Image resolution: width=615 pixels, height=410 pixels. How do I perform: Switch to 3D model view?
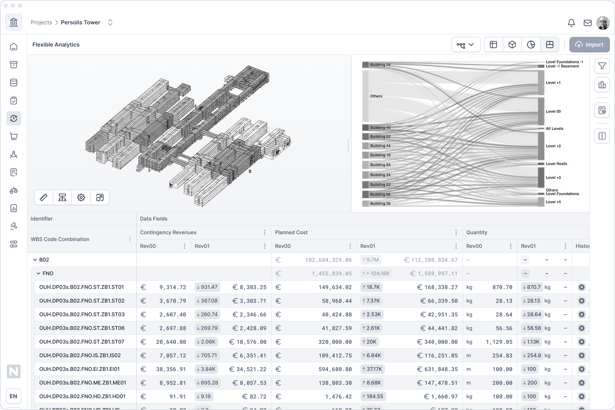512,45
